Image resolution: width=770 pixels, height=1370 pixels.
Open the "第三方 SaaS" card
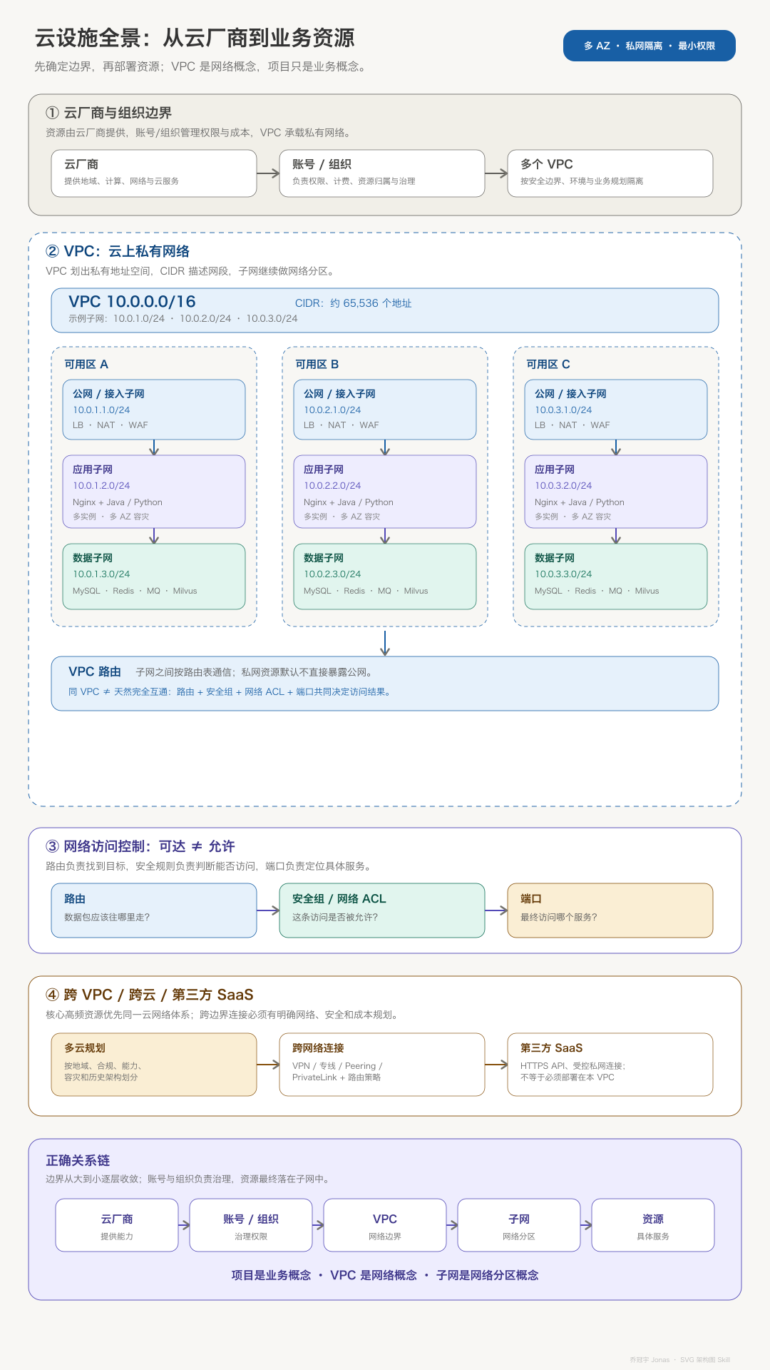(610, 1065)
